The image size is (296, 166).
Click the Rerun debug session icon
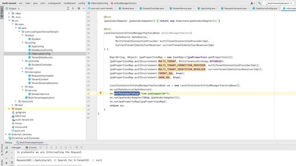coord(6,148)
